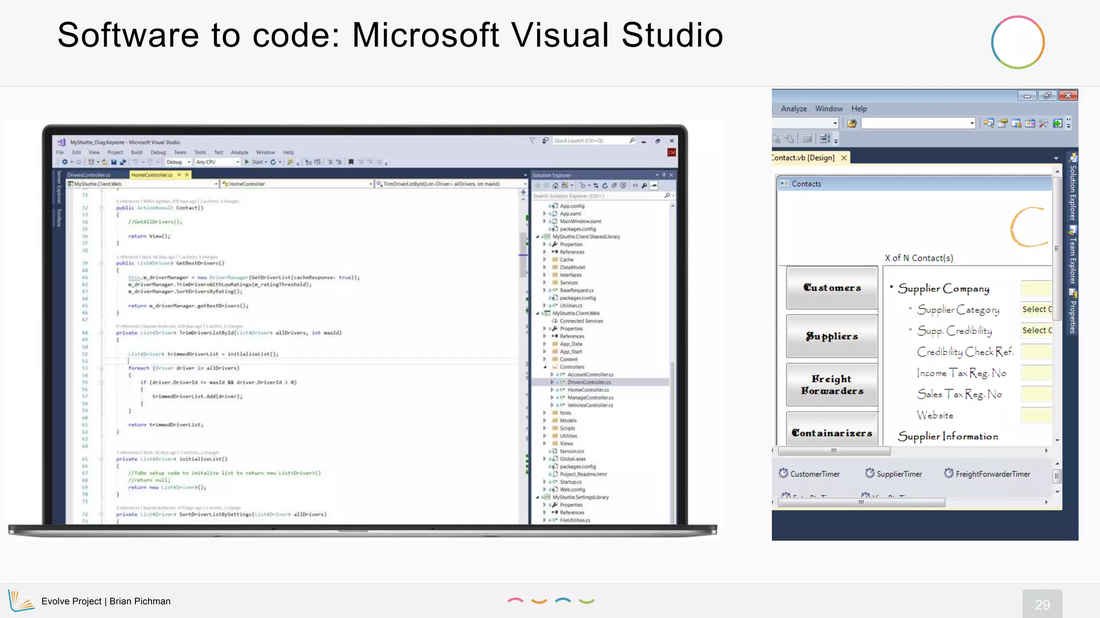Open the HomeController class dropdown
Image resolution: width=1100 pixels, height=618 pixels.
tap(297, 184)
